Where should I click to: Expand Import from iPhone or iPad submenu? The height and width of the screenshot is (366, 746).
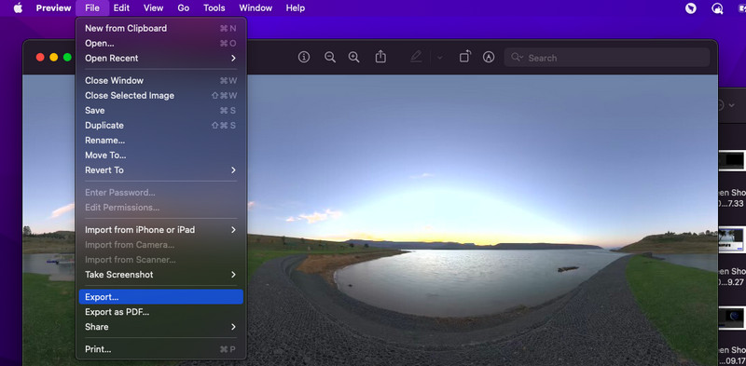click(160, 230)
